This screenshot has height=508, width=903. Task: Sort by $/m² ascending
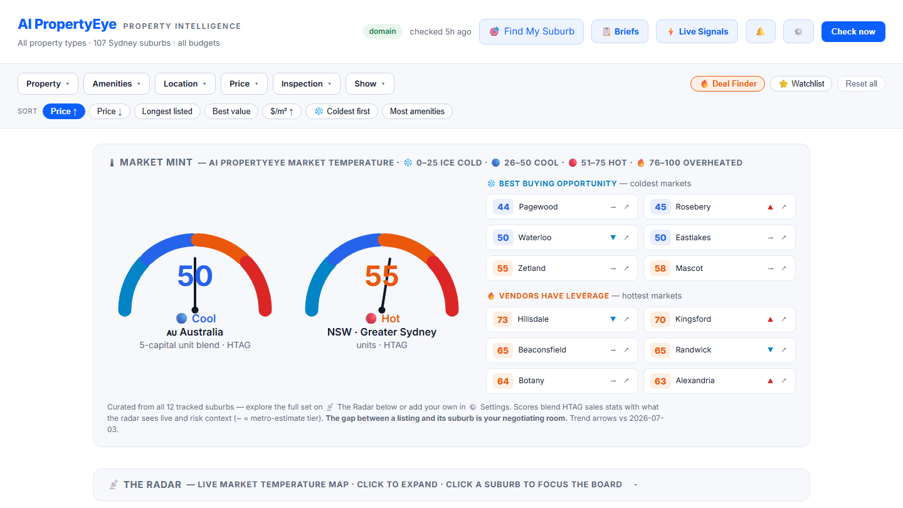click(282, 111)
